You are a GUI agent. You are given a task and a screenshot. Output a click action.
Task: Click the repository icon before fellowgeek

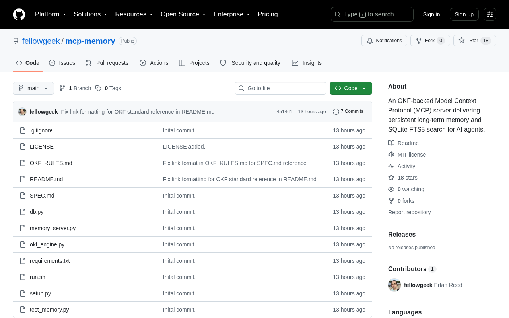tap(16, 41)
